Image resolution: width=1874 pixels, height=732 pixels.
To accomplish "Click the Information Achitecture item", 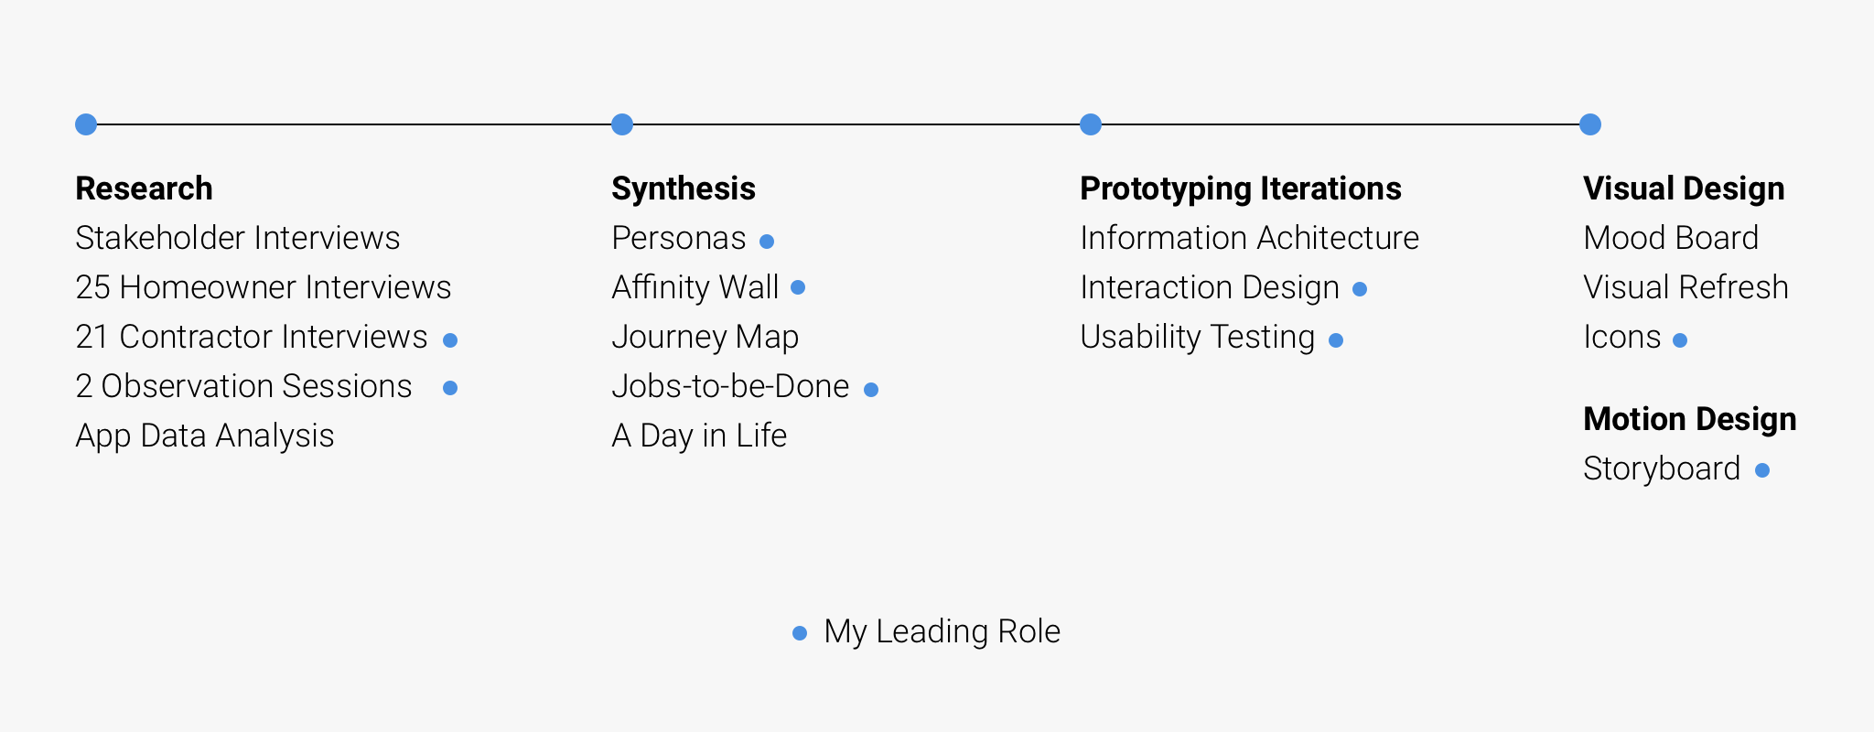I will click(x=1249, y=238).
